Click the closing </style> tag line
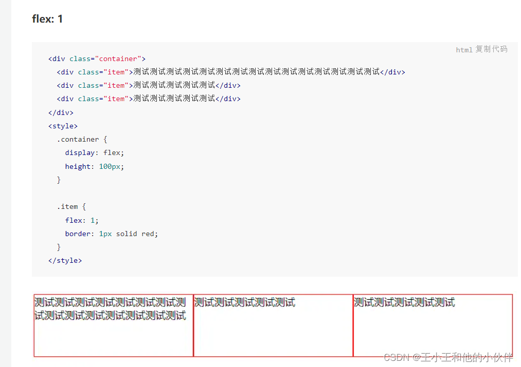This screenshot has height=367, width=521. (65, 261)
